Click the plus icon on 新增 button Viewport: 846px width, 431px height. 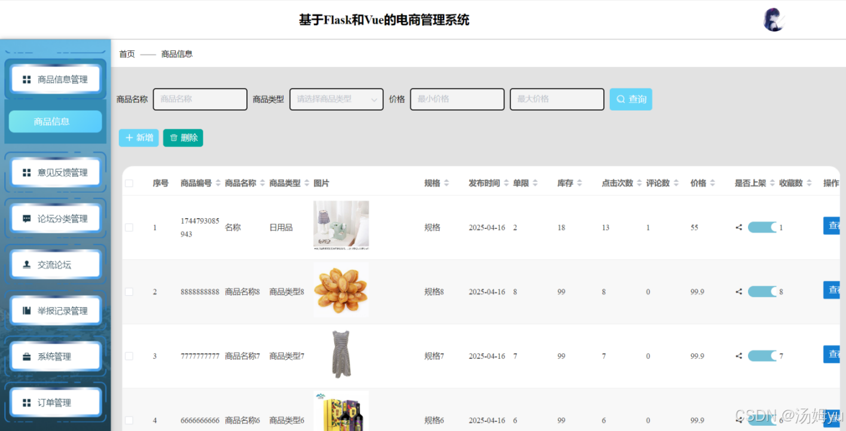(x=129, y=138)
